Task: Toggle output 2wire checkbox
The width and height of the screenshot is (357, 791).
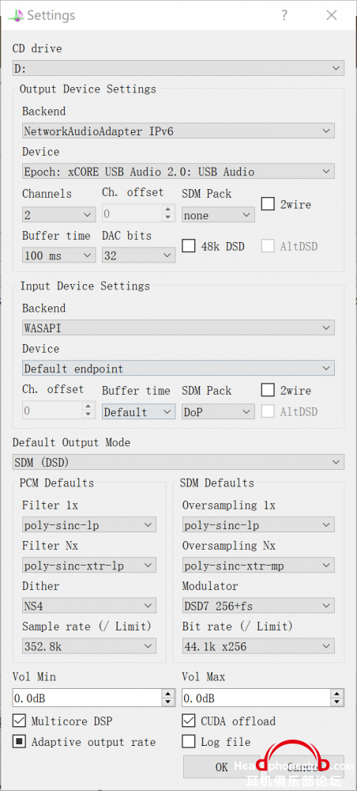Action: 268,204
